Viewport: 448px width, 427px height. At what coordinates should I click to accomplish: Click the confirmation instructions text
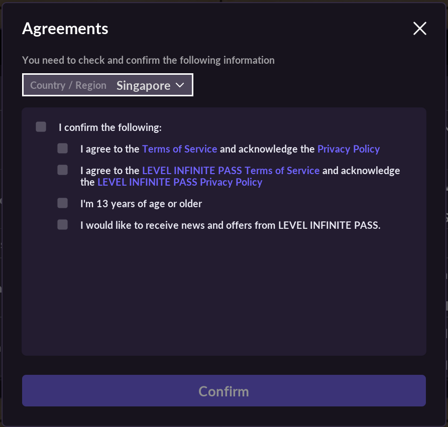[148, 60]
